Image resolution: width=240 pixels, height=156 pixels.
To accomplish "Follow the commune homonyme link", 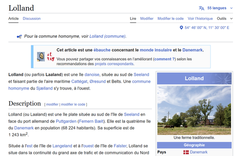I will (x=141, y=81).
